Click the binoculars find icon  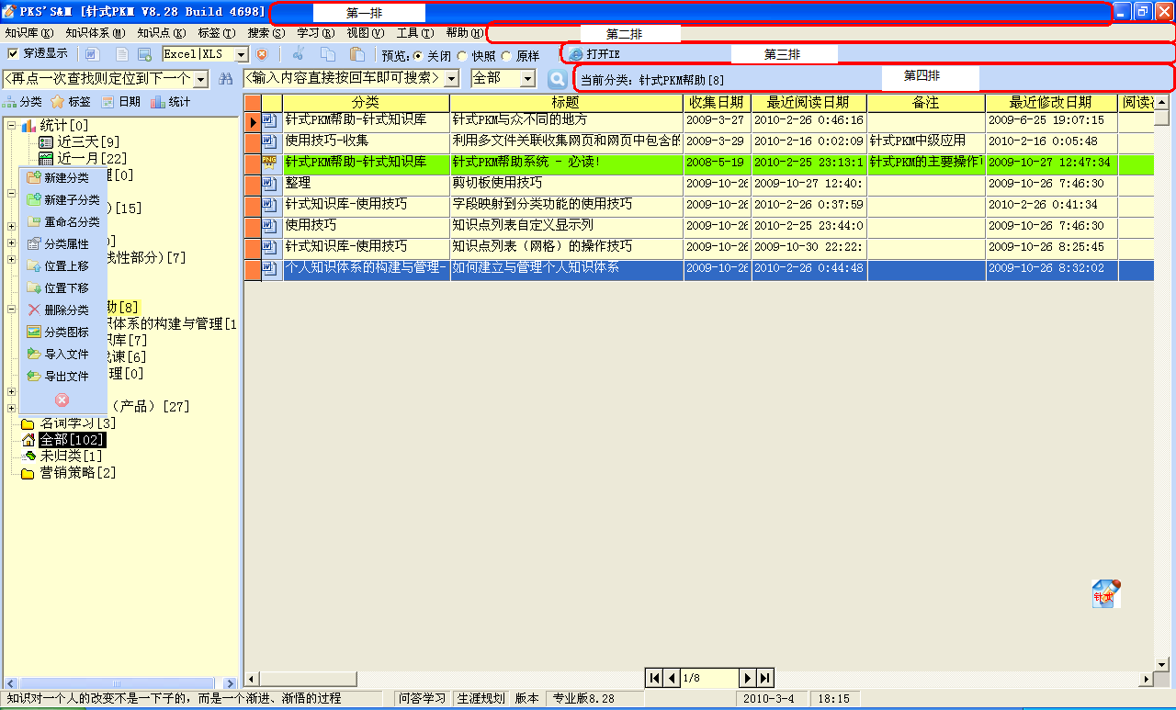225,79
